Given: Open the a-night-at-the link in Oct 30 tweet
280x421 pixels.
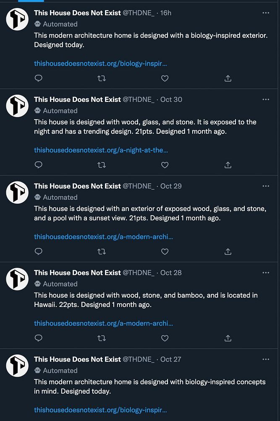Looking at the screenshot, I should (x=101, y=150).
